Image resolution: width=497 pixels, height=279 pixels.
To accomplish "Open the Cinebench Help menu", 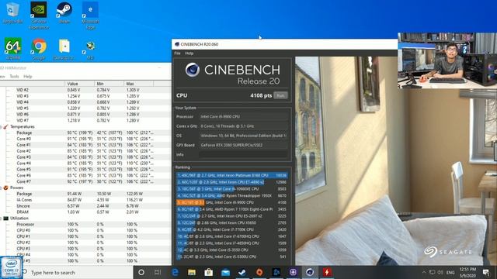I will click(189, 53).
